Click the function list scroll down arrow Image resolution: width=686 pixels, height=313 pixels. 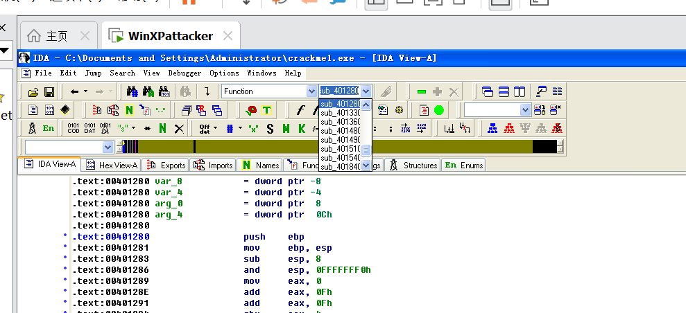[x=366, y=165]
